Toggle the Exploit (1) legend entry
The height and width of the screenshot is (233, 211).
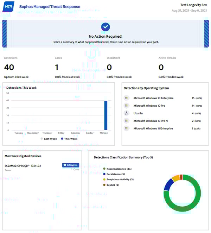pos(111,185)
